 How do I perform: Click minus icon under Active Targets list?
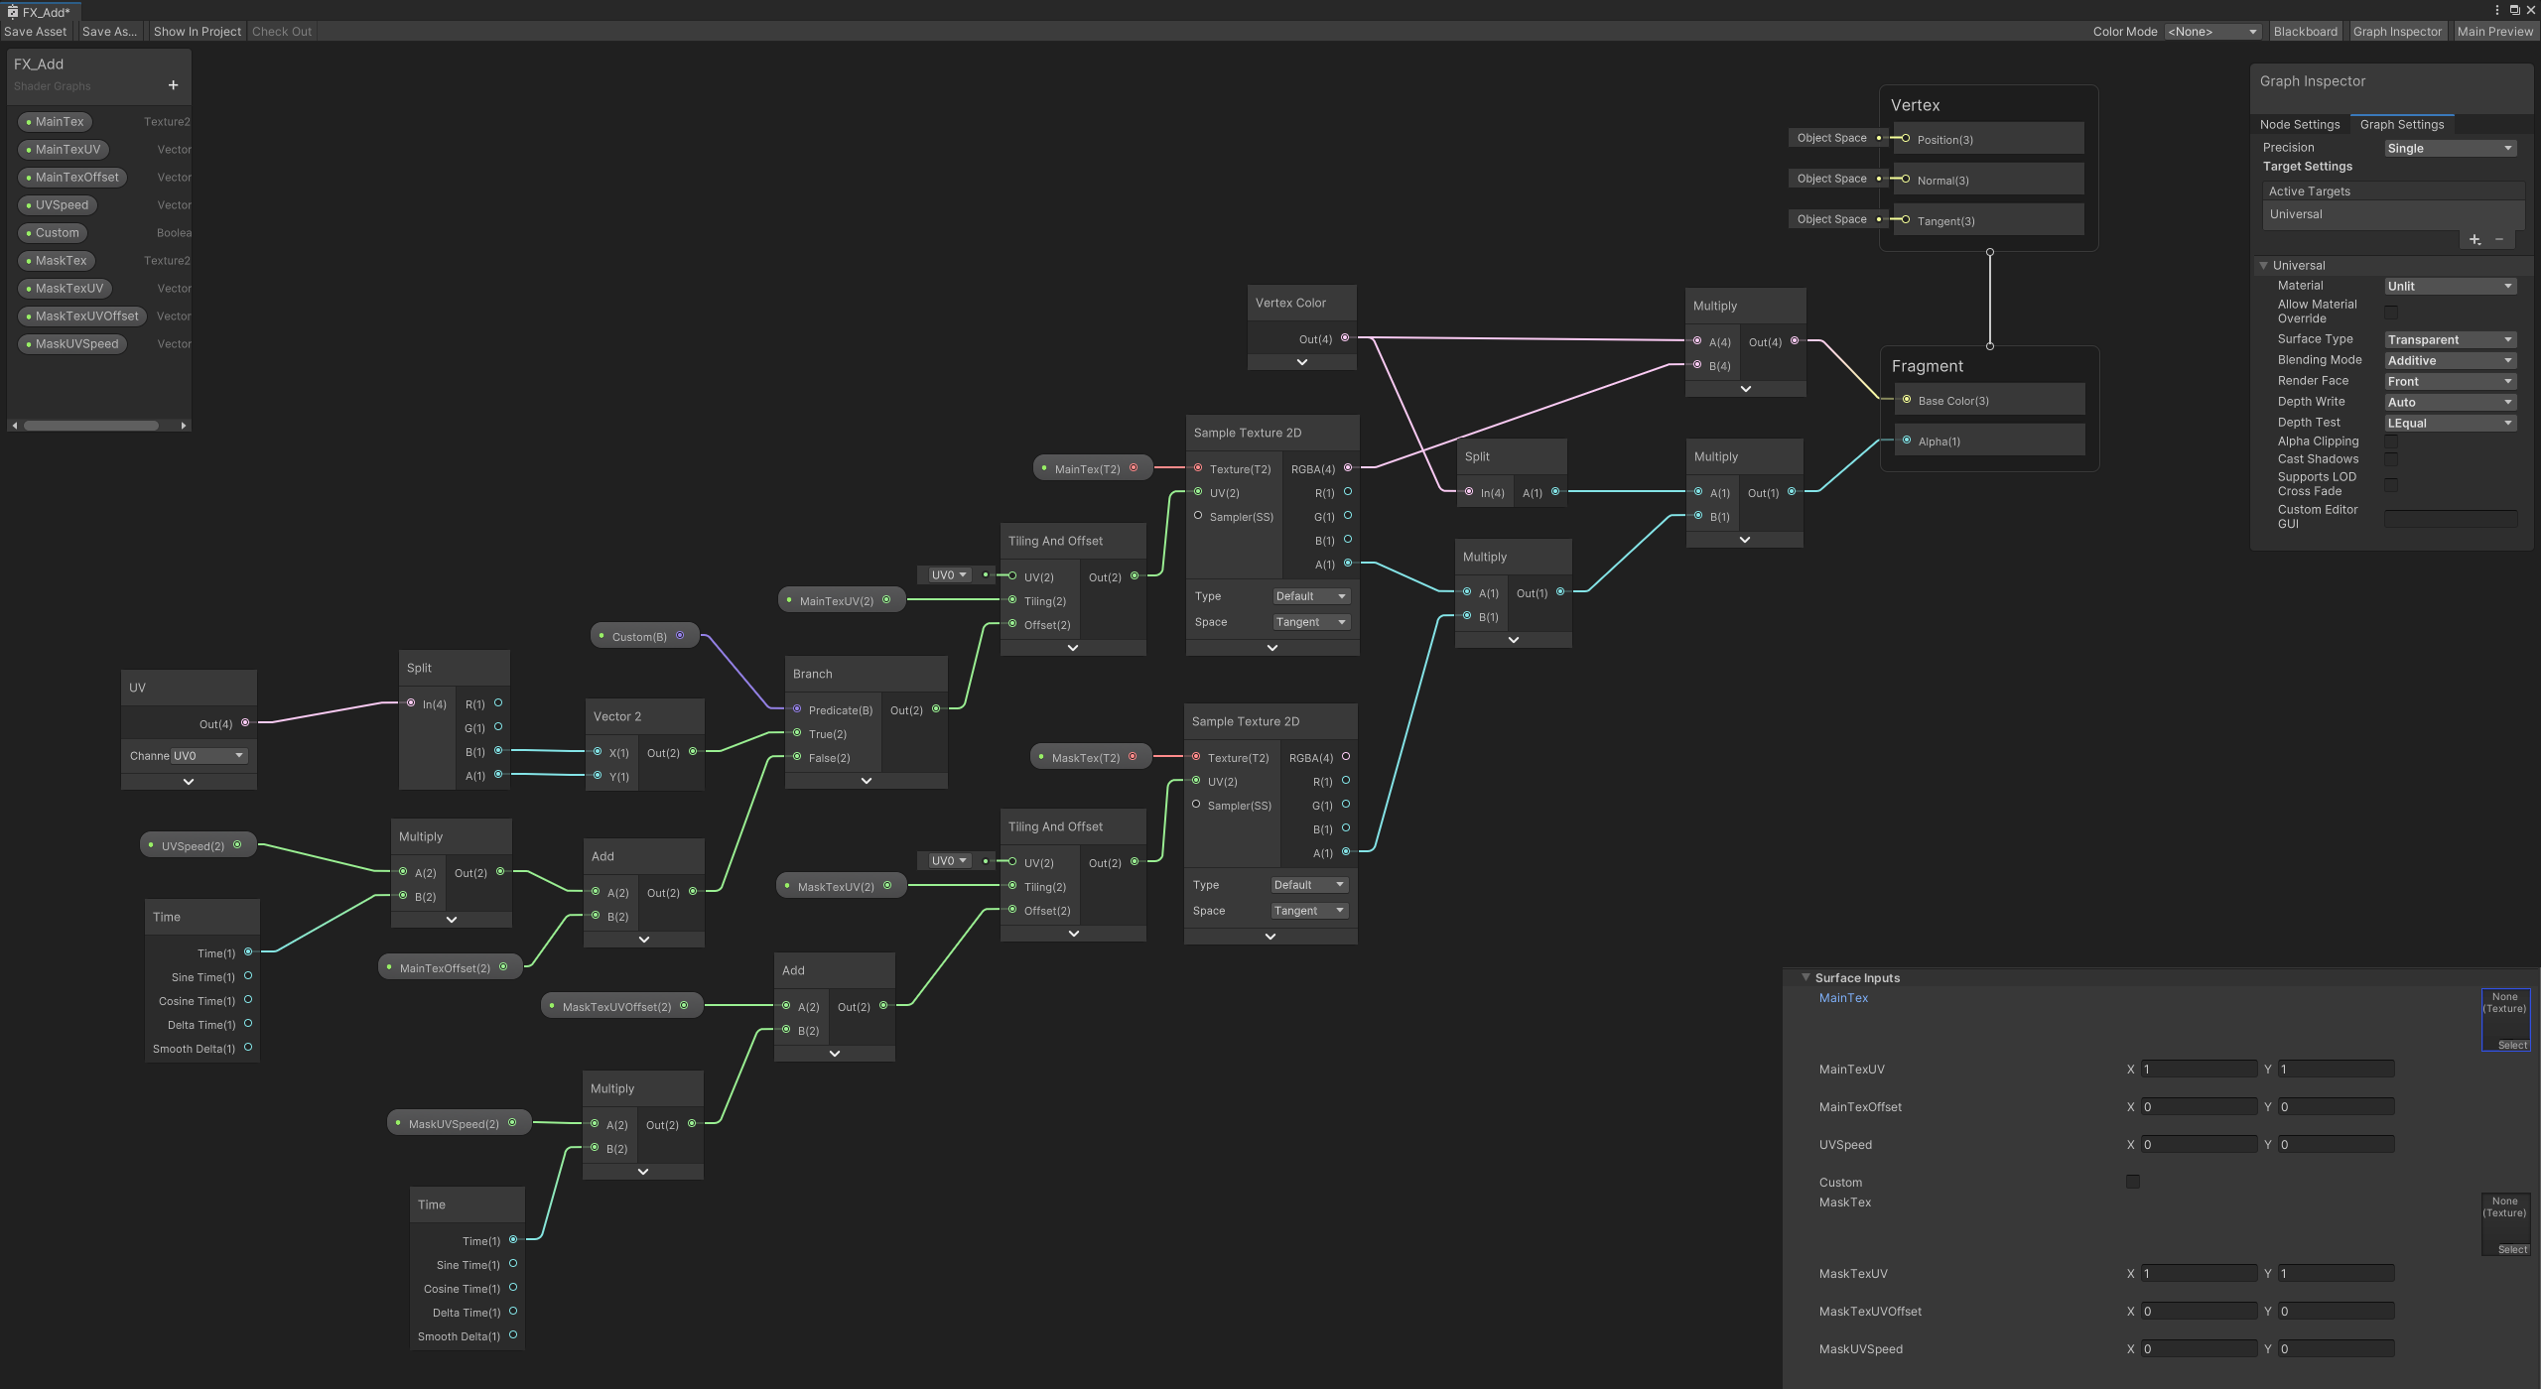[x=2499, y=239]
